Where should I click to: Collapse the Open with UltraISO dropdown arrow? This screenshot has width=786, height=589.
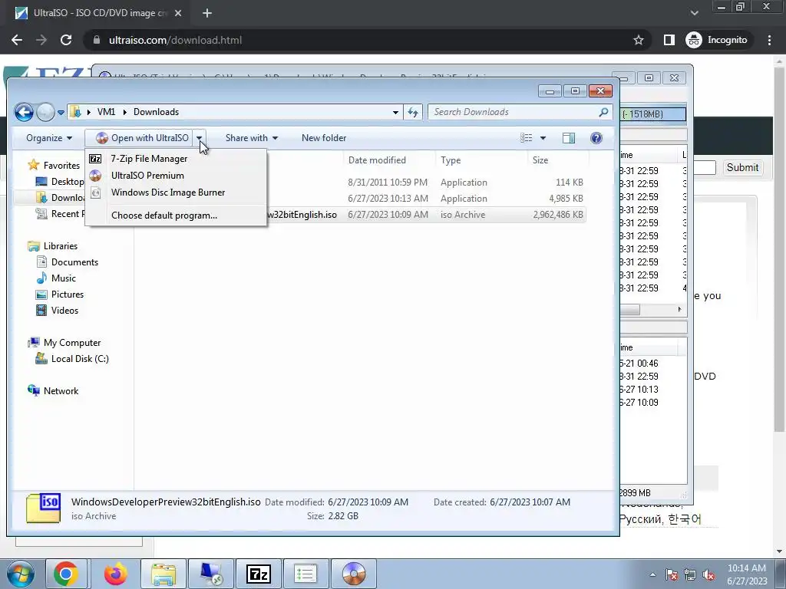point(199,138)
